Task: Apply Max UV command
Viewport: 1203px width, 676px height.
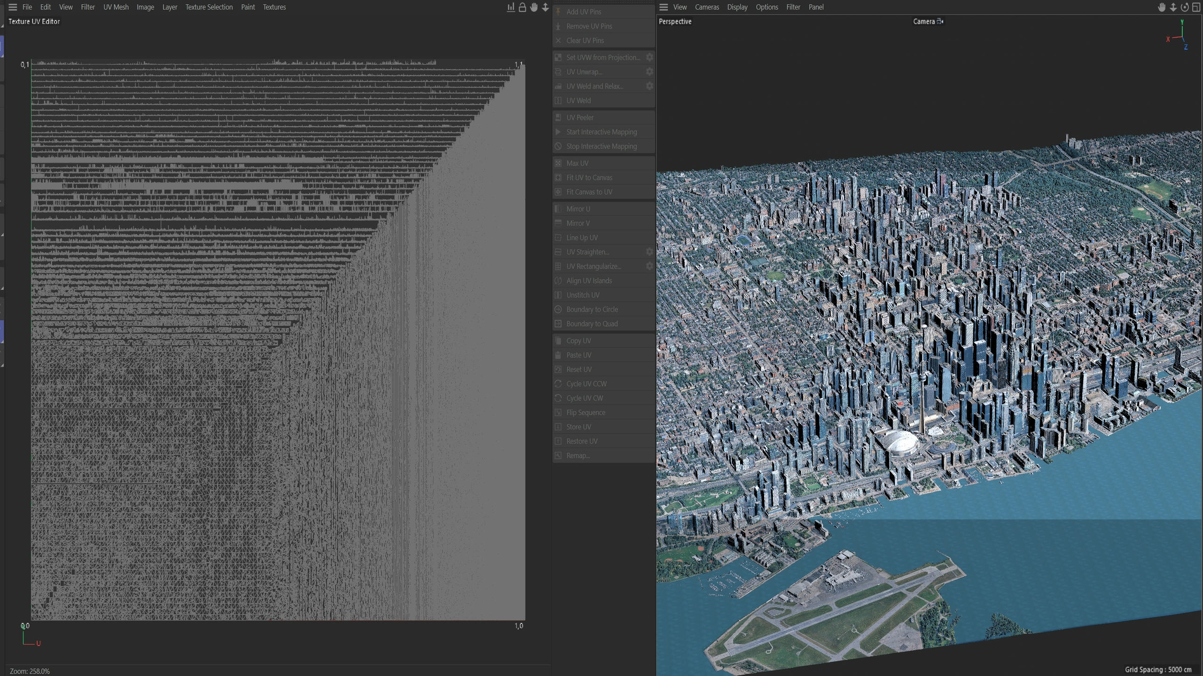Action: (604, 163)
